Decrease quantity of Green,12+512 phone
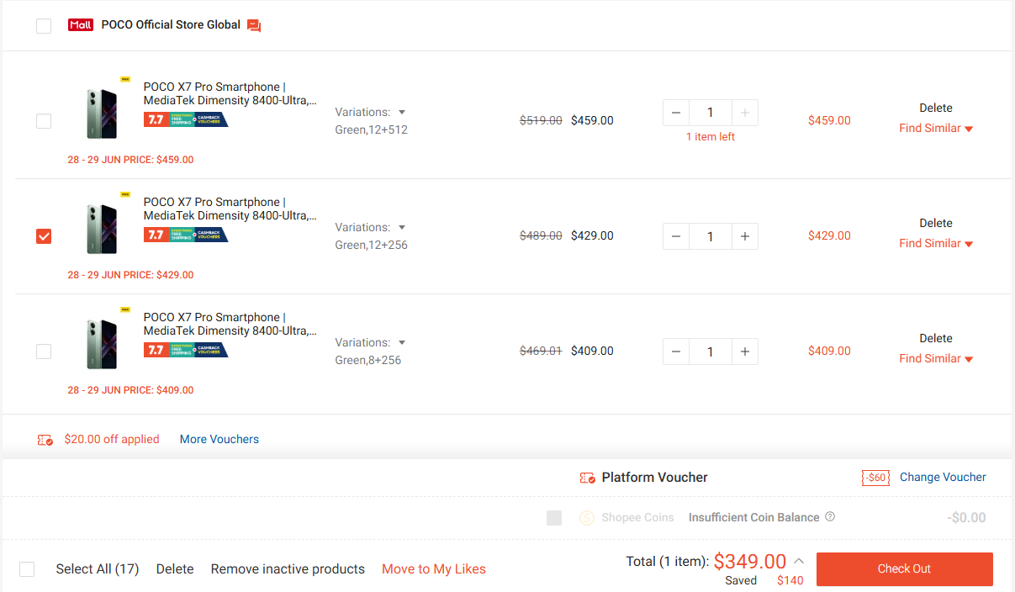This screenshot has width=1015, height=592. click(676, 113)
